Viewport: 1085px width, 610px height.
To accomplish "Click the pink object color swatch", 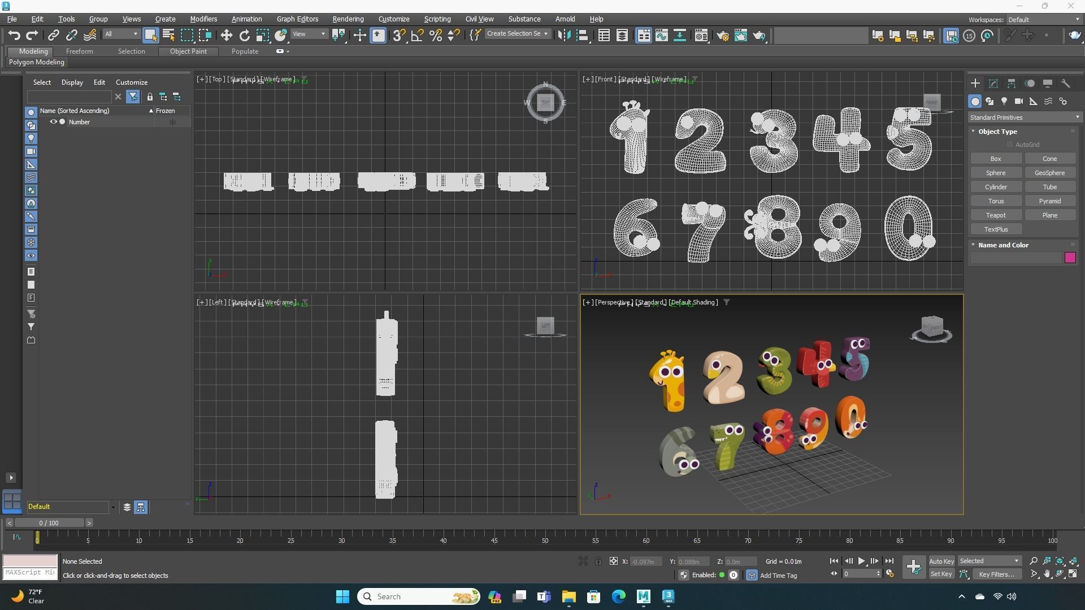I will click(1070, 258).
